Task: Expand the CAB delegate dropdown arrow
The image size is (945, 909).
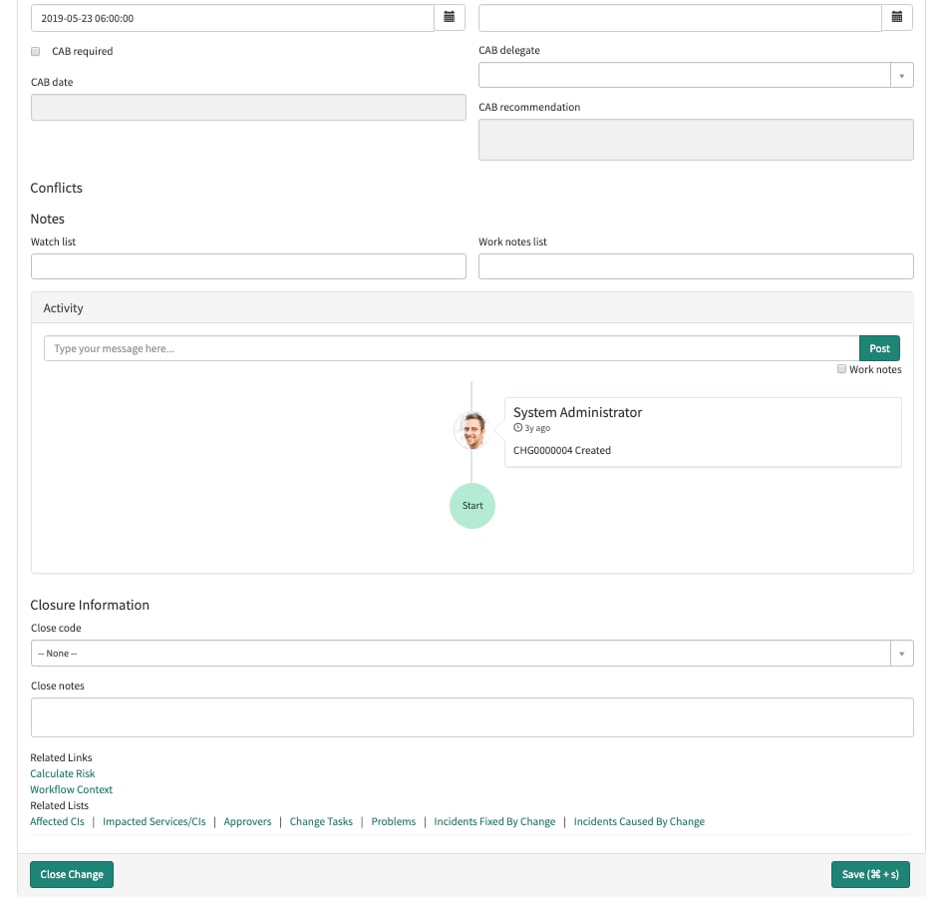Action: [901, 76]
